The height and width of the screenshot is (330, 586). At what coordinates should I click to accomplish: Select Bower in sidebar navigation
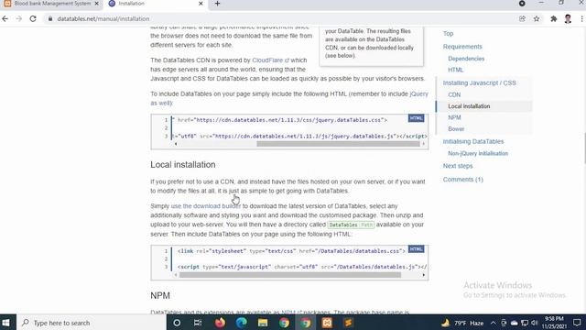click(x=456, y=128)
